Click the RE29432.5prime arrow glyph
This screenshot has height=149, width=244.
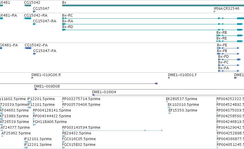[x=64, y=136]
